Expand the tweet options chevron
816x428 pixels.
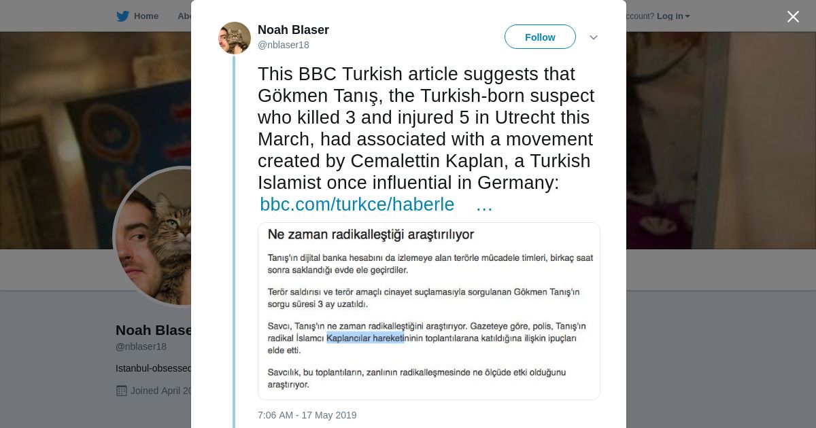click(x=594, y=37)
